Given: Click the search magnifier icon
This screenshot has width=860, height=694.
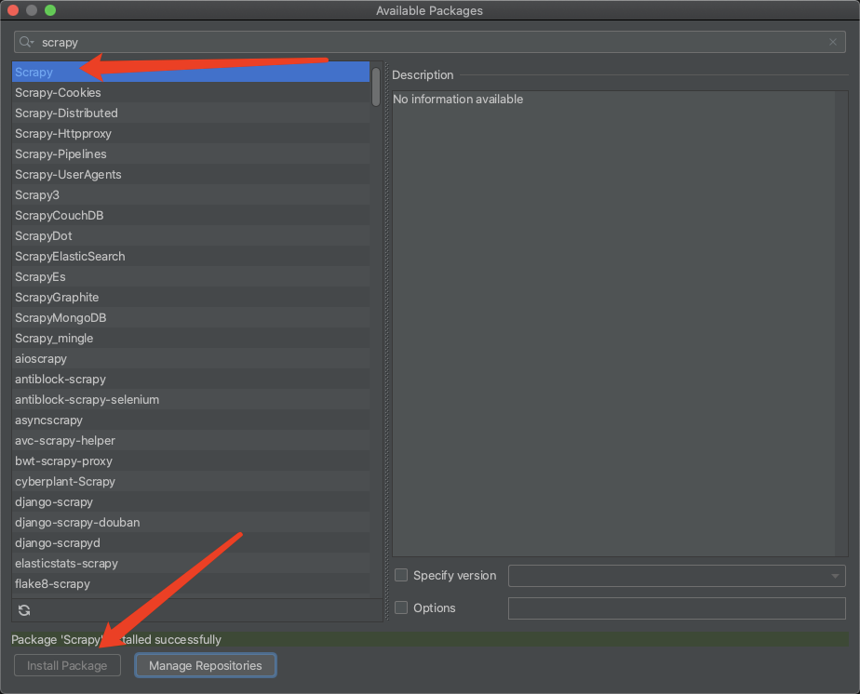Looking at the screenshot, I should [x=24, y=42].
